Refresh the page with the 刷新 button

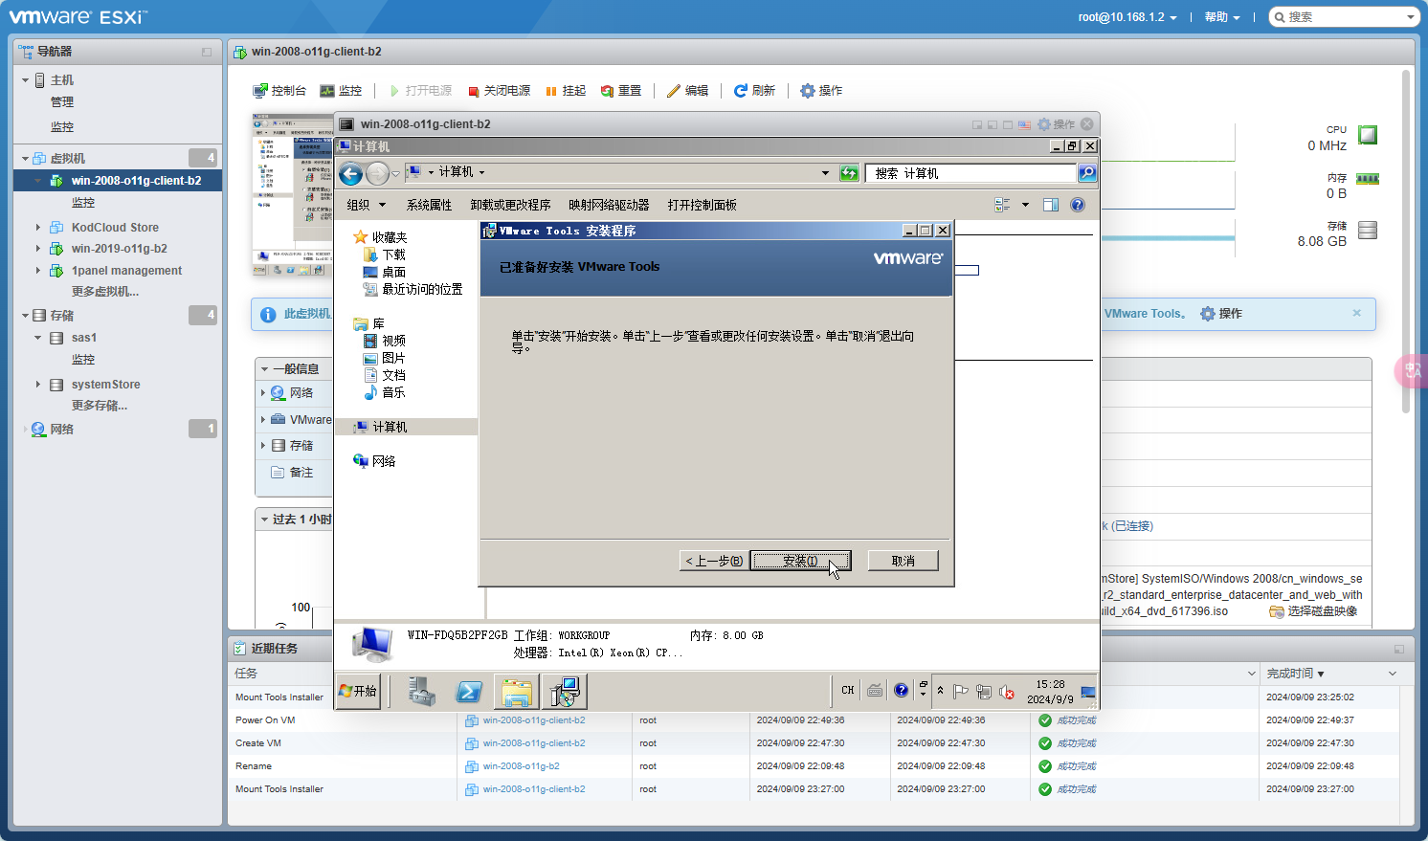[x=754, y=91]
